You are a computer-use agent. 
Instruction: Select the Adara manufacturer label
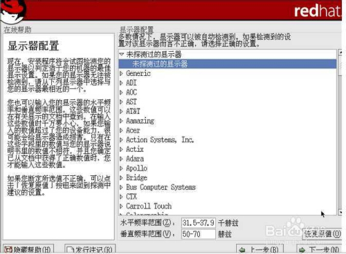point(135,159)
